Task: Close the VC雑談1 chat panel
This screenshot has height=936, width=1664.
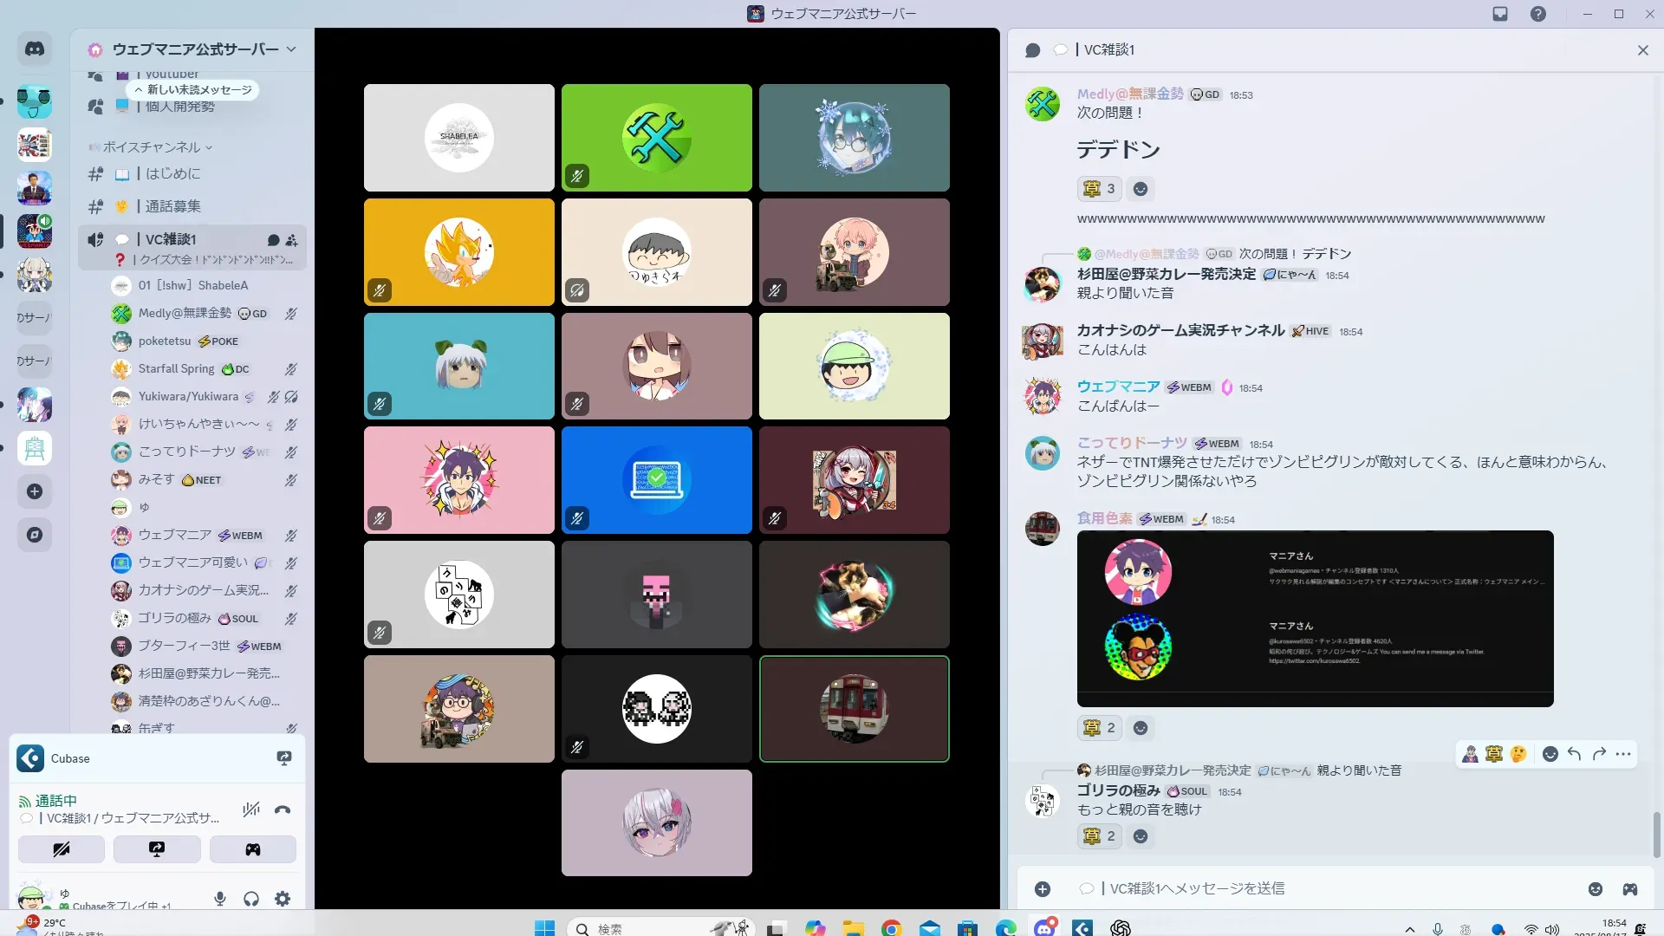Action: point(1642,50)
